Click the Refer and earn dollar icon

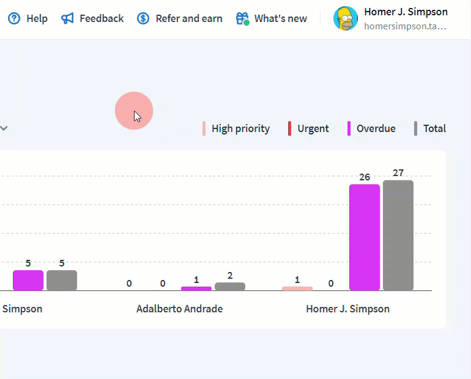(x=143, y=18)
